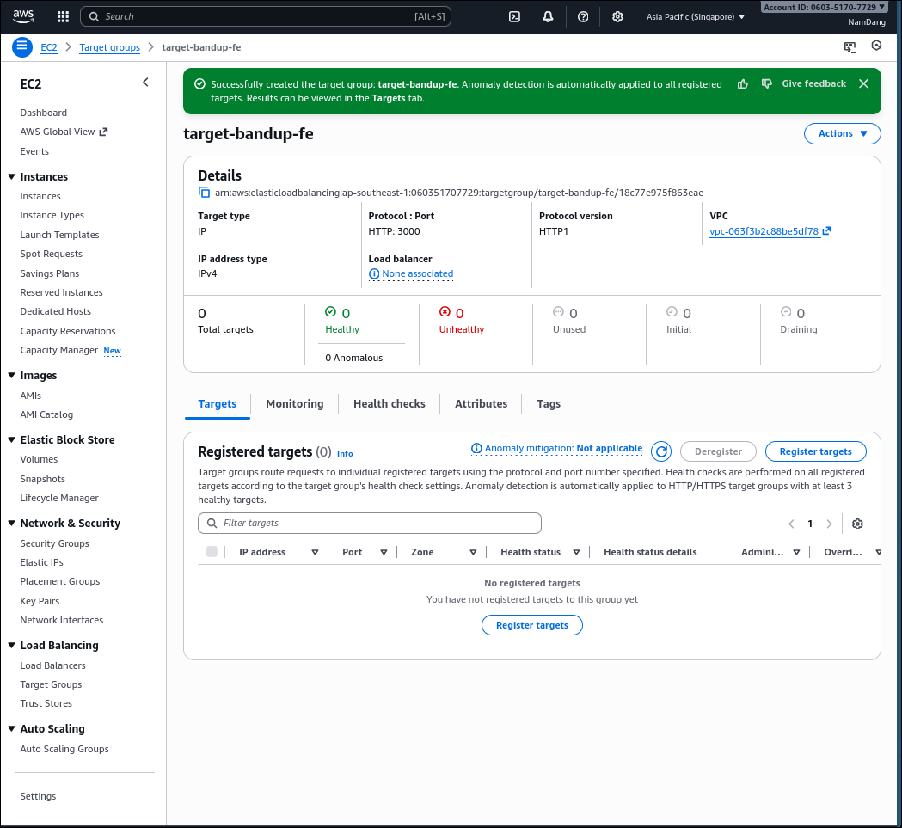The height and width of the screenshot is (828, 902).
Task: Collapse the EC2 side navigation panel
Action: click(x=145, y=83)
